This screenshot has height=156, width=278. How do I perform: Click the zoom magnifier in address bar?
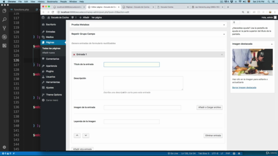tap(243, 12)
